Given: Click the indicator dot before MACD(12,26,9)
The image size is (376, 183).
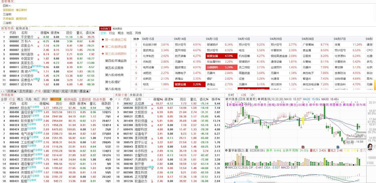Looking at the screenshot, I should click(226, 167).
